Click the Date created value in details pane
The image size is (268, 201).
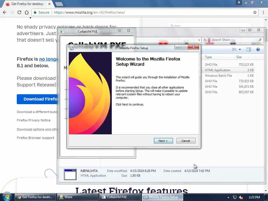197,171
